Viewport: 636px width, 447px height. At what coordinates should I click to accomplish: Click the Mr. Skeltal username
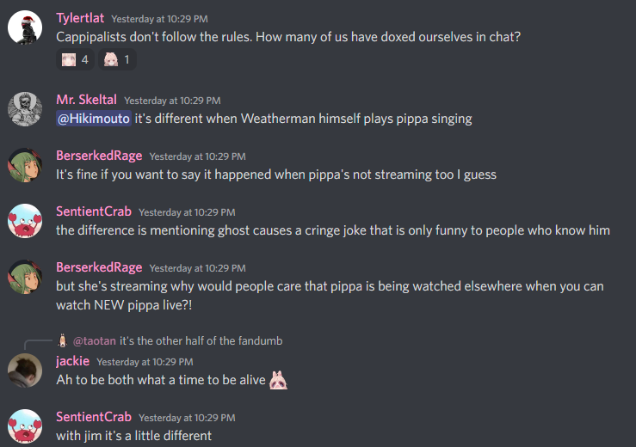86,100
